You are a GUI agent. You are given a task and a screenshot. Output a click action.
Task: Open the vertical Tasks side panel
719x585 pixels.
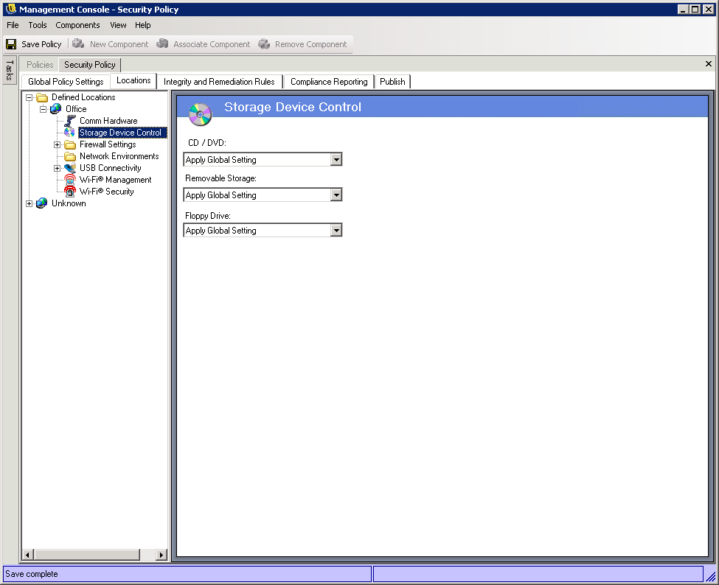tap(9, 70)
